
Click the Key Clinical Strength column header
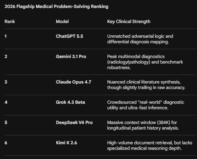(x=128, y=21)
